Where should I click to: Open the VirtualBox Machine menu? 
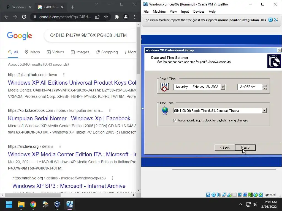(x=159, y=12)
